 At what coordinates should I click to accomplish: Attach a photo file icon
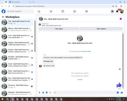(x=43, y=93)
